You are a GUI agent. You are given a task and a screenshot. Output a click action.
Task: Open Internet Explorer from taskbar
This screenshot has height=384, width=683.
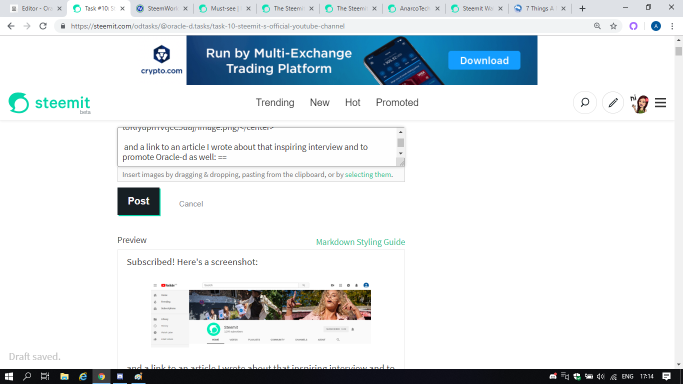click(83, 376)
